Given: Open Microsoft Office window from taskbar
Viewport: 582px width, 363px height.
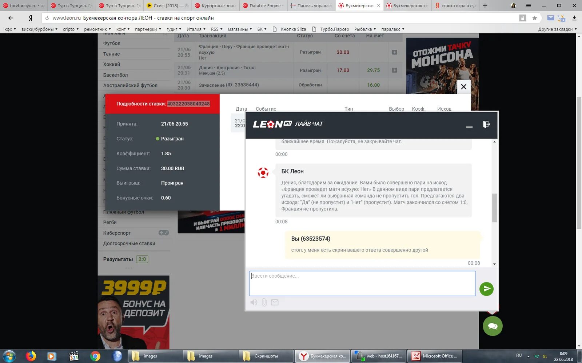Looking at the screenshot, I should click(x=434, y=356).
